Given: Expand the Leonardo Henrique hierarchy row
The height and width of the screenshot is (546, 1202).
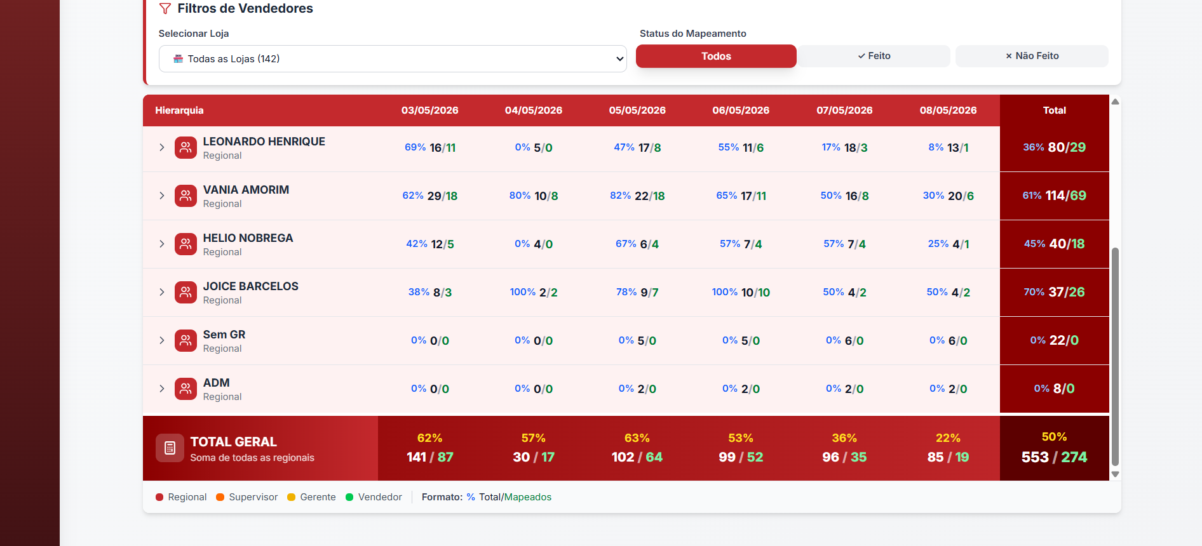Looking at the screenshot, I should [162, 147].
